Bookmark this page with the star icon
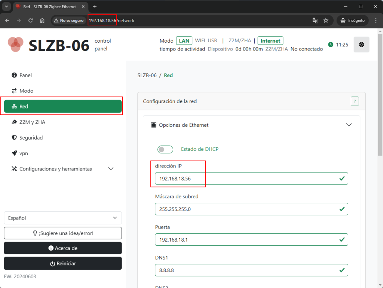383x288 pixels. 326,21
